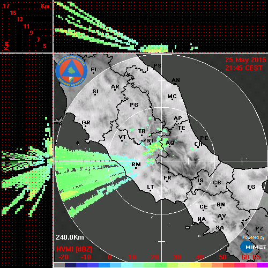Click the 13 height axis label
This screenshot has height=268, width=268.
click(20, 19)
